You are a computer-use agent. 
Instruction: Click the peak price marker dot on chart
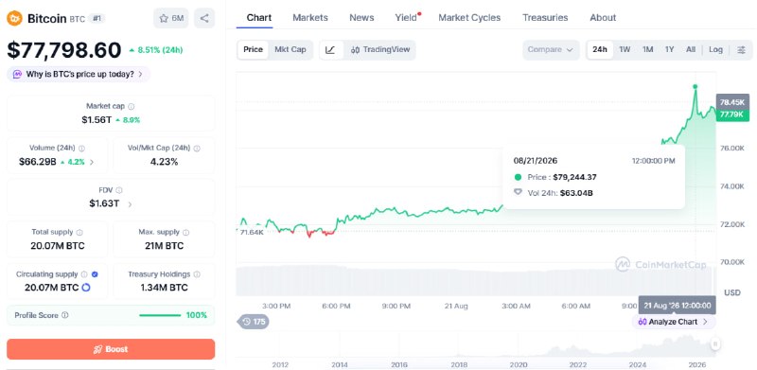click(695, 86)
